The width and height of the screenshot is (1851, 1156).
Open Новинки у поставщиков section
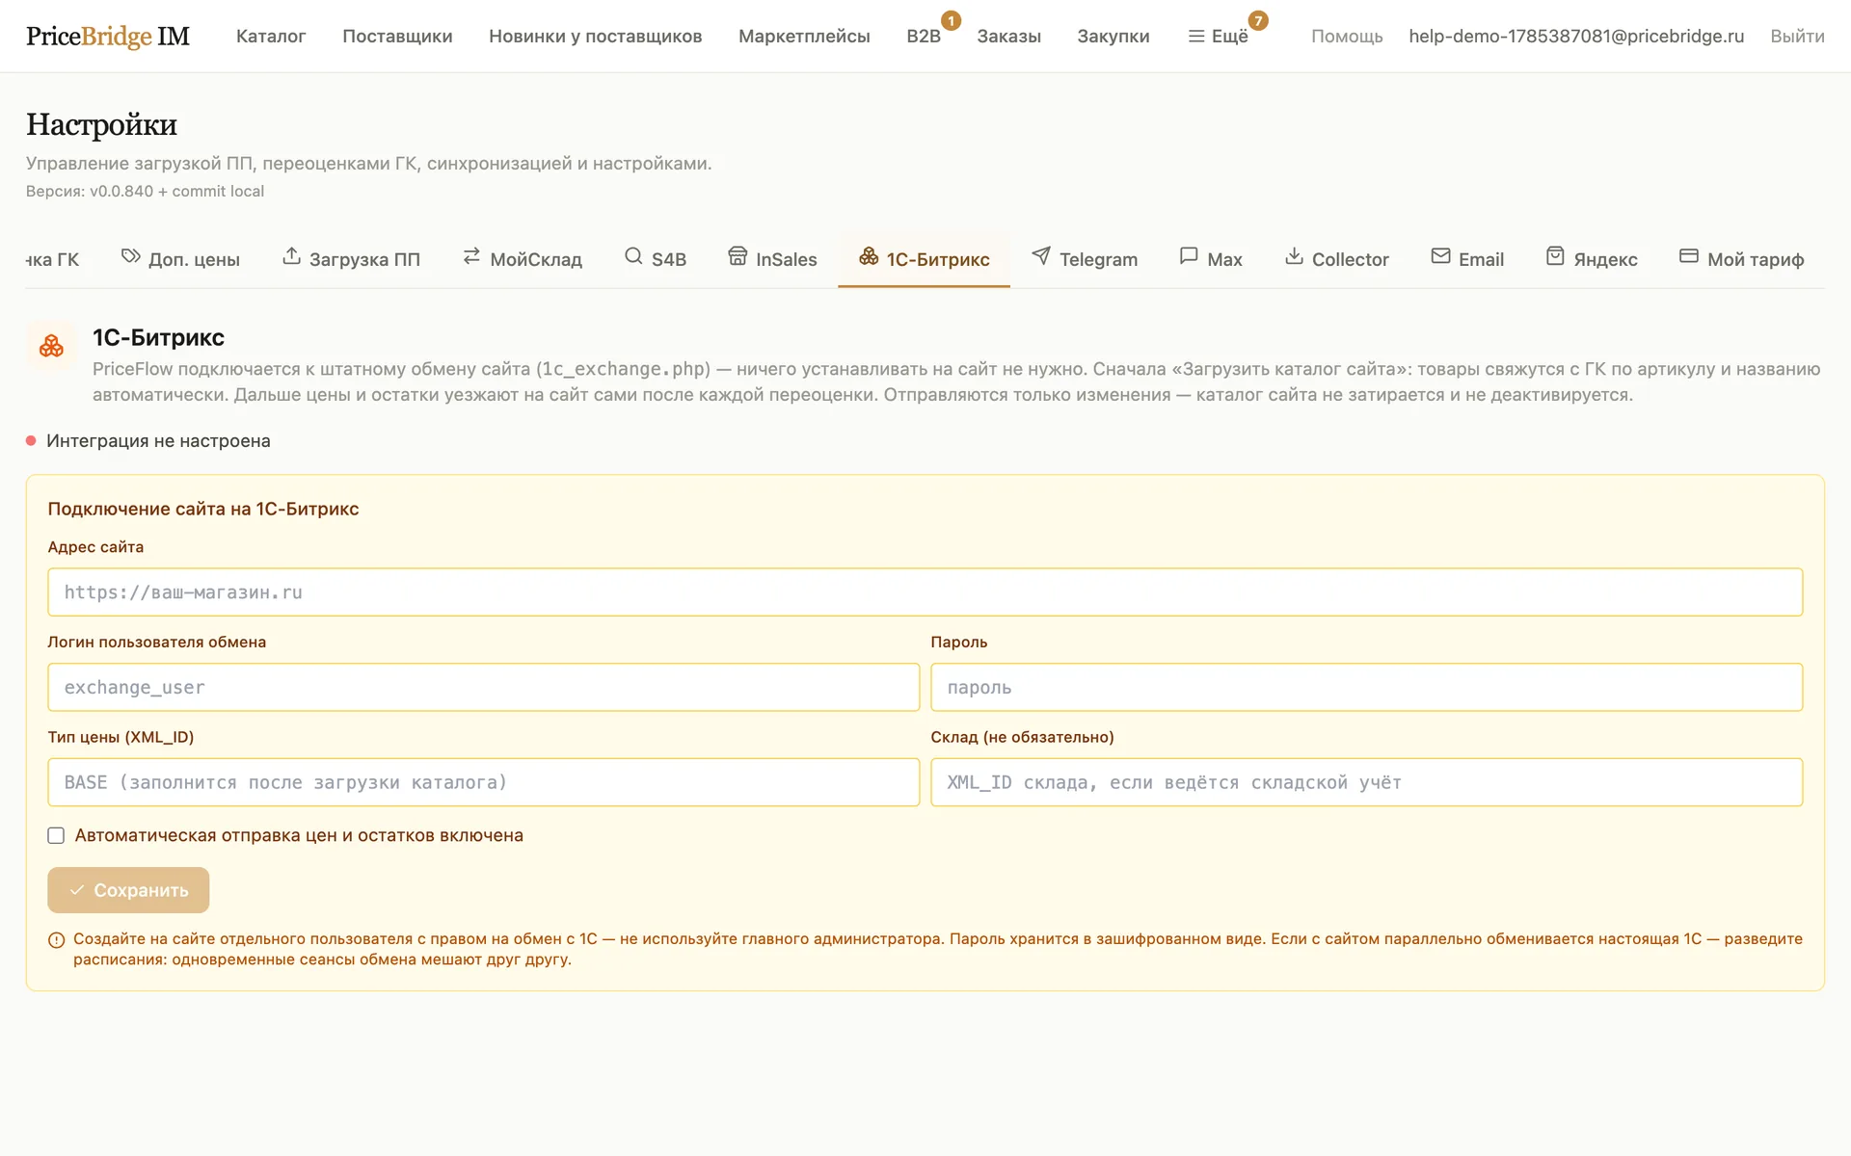pos(596,37)
